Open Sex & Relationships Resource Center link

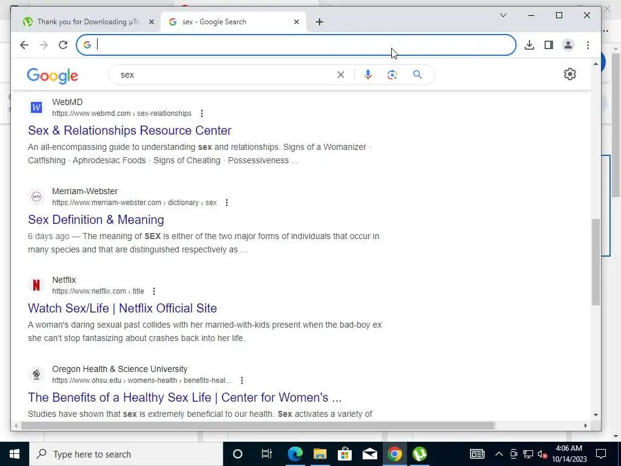click(x=130, y=130)
